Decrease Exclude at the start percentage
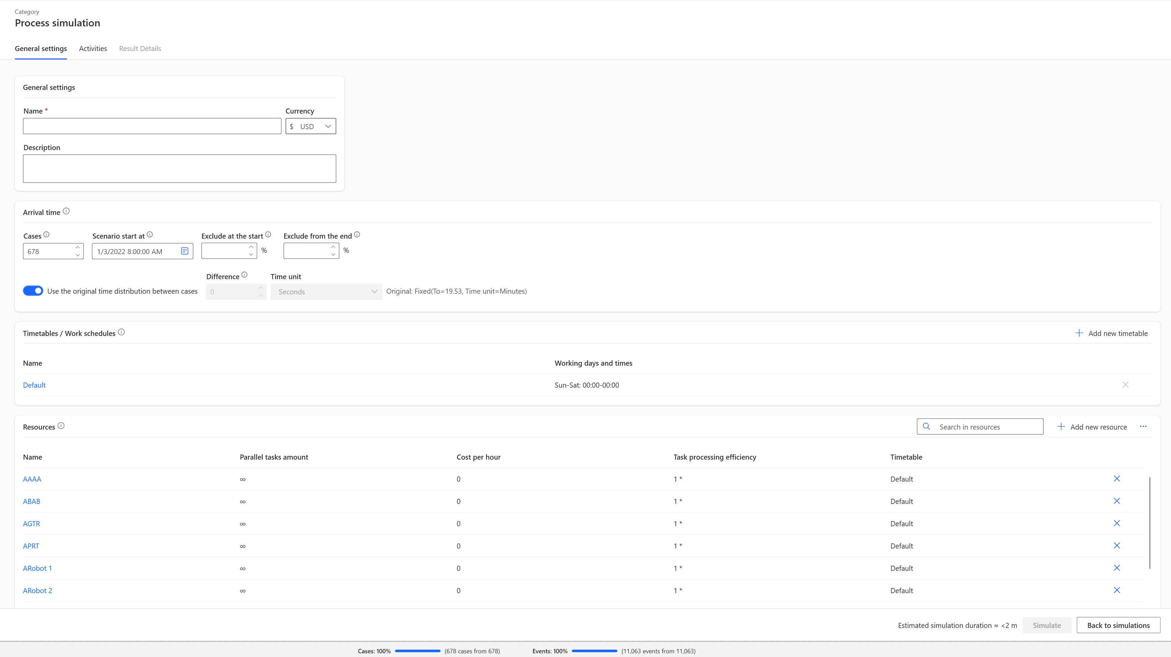Viewport: 1171px width, 657px height. (x=251, y=254)
